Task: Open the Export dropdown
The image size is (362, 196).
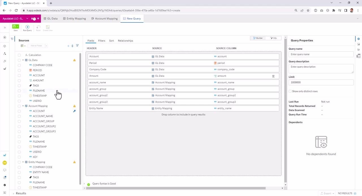Action: [327, 193]
